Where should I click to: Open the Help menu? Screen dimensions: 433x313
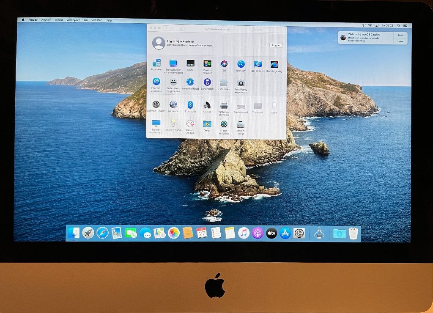[109, 20]
